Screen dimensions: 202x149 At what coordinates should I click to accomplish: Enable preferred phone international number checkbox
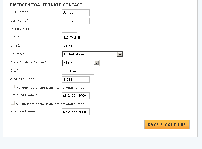(13, 87)
